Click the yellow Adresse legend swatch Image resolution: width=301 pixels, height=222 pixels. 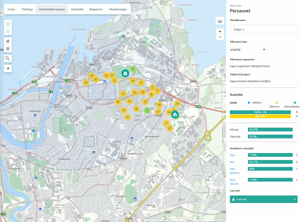[x=277, y=103]
